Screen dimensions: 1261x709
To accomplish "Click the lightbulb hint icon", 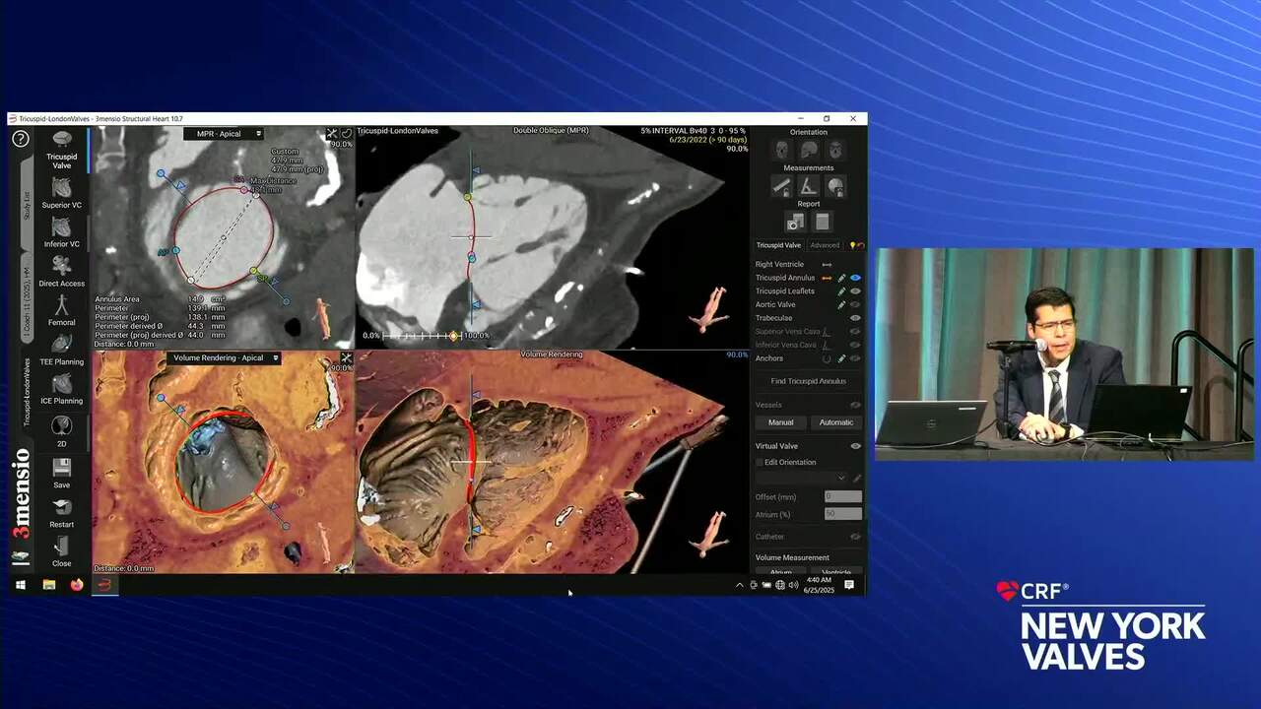I will coord(853,245).
